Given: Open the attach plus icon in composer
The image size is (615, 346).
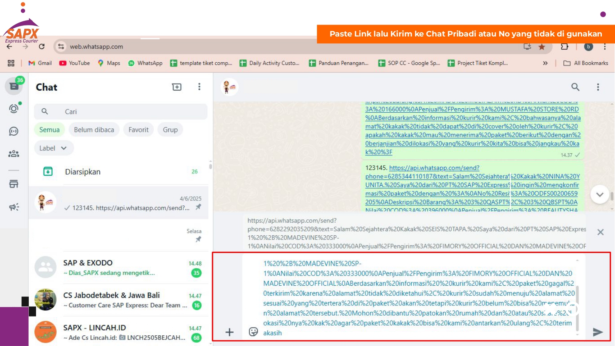Looking at the screenshot, I should coord(230,332).
